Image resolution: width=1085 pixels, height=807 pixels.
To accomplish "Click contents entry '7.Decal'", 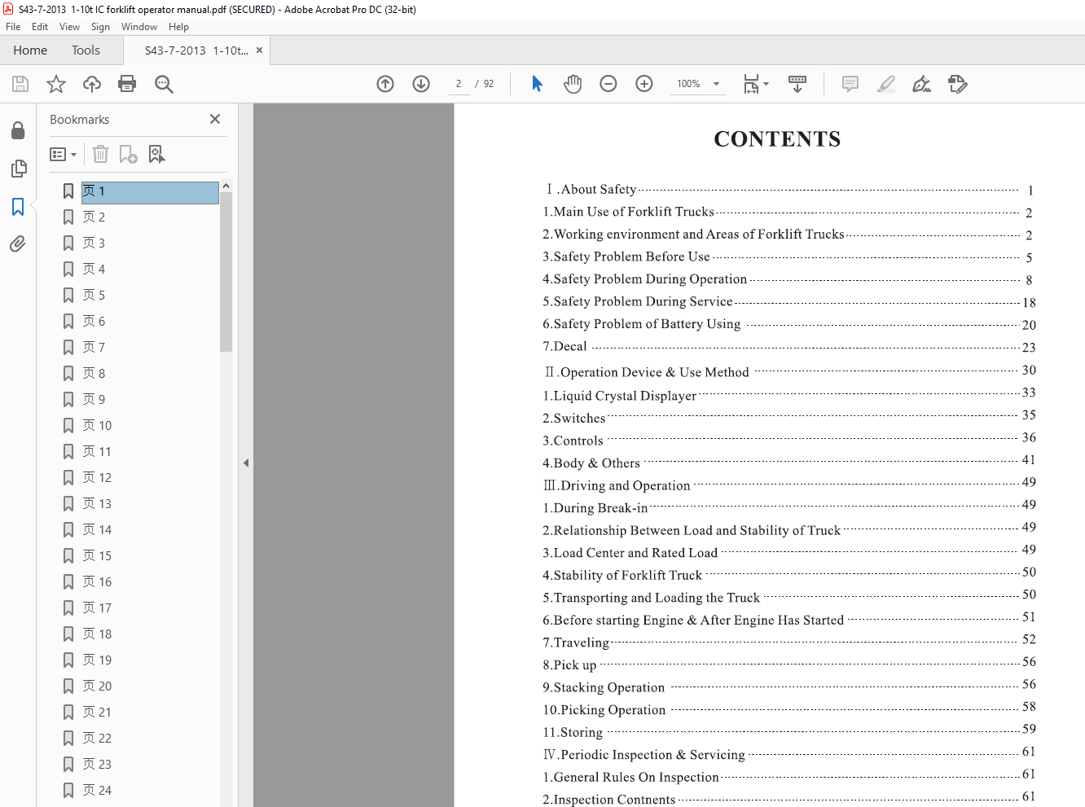I will (x=564, y=346).
